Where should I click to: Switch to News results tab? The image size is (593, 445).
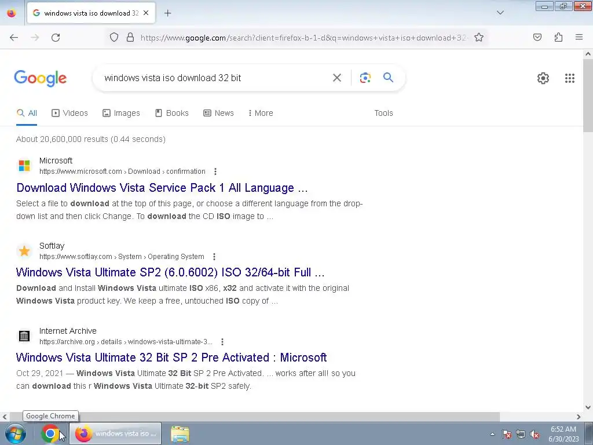(218, 113)
